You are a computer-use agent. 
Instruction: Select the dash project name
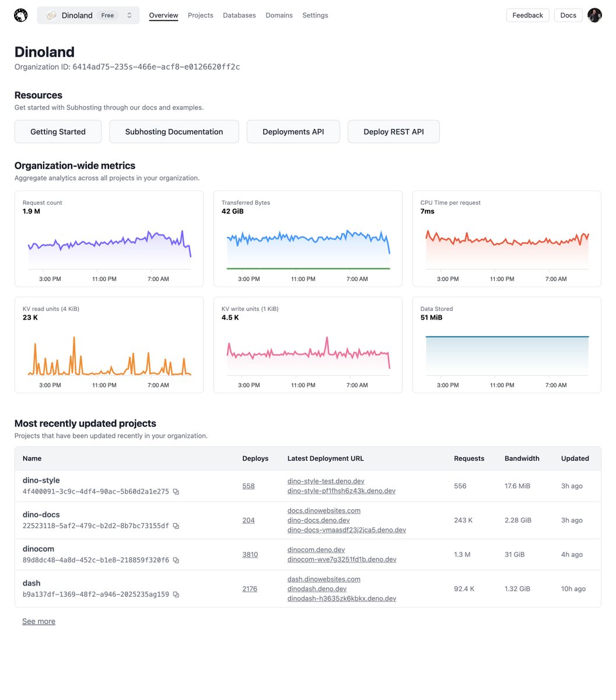32,584
